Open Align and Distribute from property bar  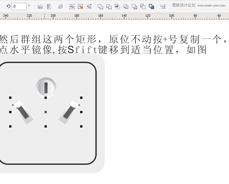pos(163,7)
